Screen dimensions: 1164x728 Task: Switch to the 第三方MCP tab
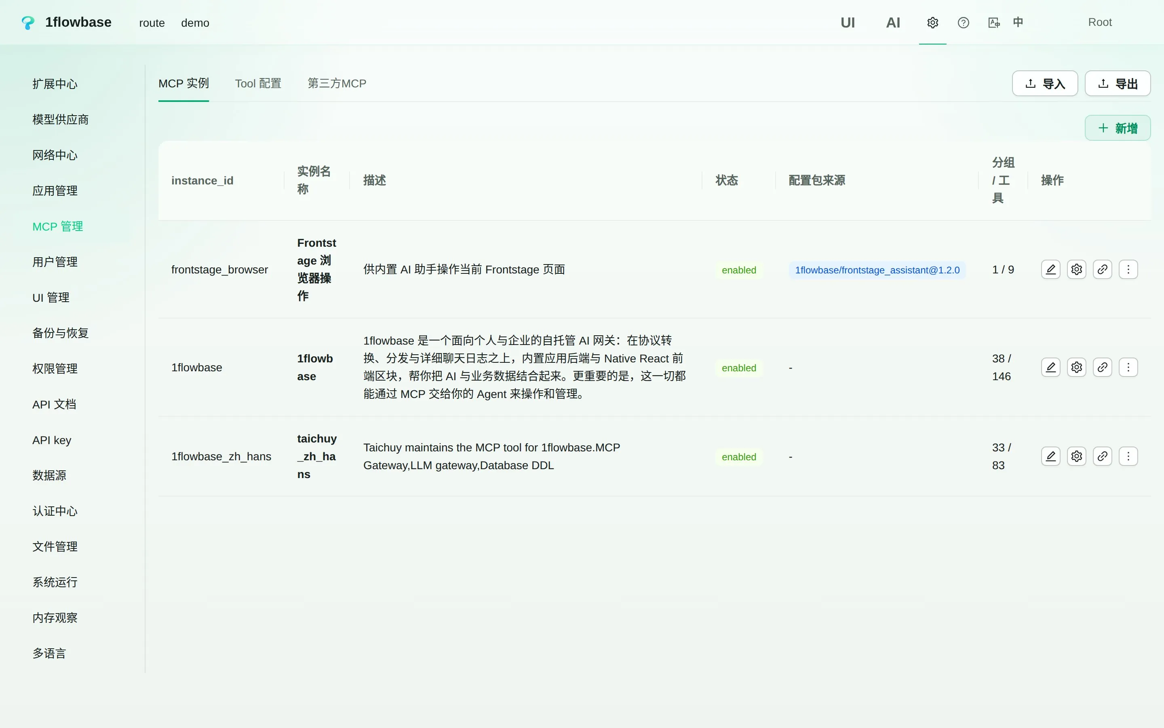[x=337, y=83]
